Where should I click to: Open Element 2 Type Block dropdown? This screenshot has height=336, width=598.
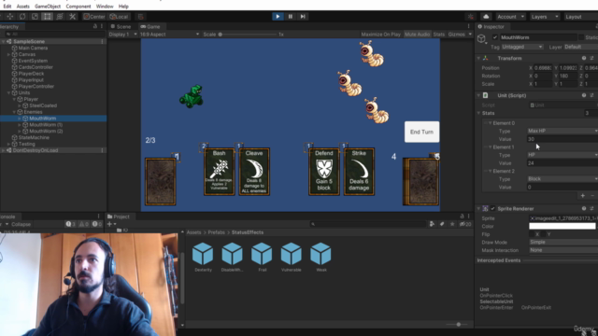[x=562, y=178]
